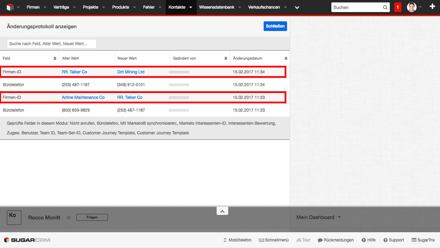
Task: Click the SugarCRM footer logo
Action: click(27, 240)
